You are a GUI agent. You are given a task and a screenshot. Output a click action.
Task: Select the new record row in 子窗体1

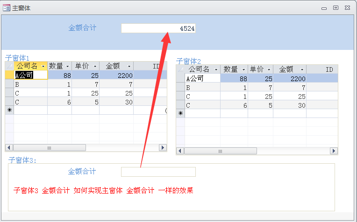pos(9,111)
